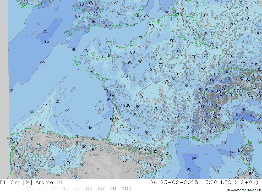Click the 'RH 2m [%] Arome 01' title
262x192 pixels.
point(31,182)
